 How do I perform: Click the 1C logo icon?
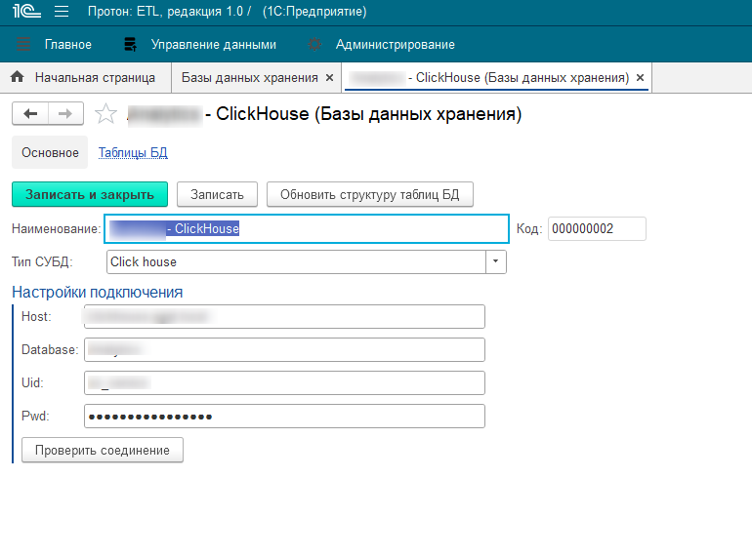26,11
